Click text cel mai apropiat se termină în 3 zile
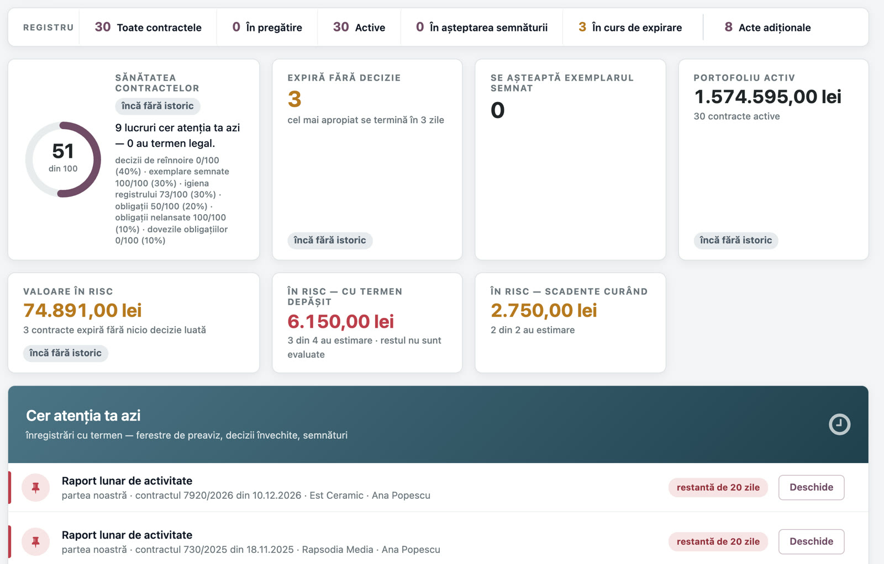 click(366, 120)
